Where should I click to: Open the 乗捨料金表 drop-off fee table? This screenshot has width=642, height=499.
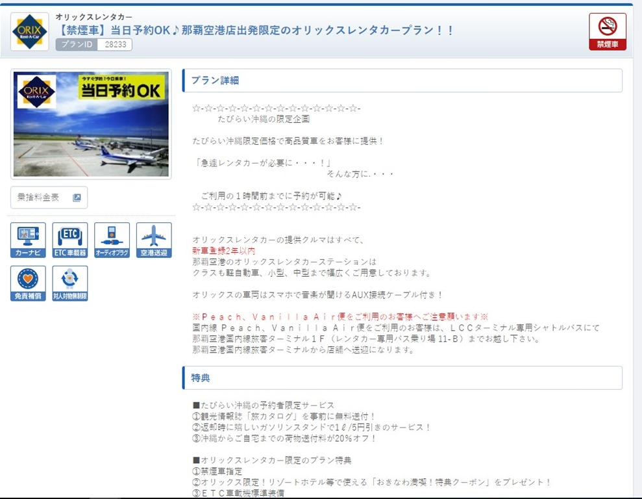coord(49,198)
